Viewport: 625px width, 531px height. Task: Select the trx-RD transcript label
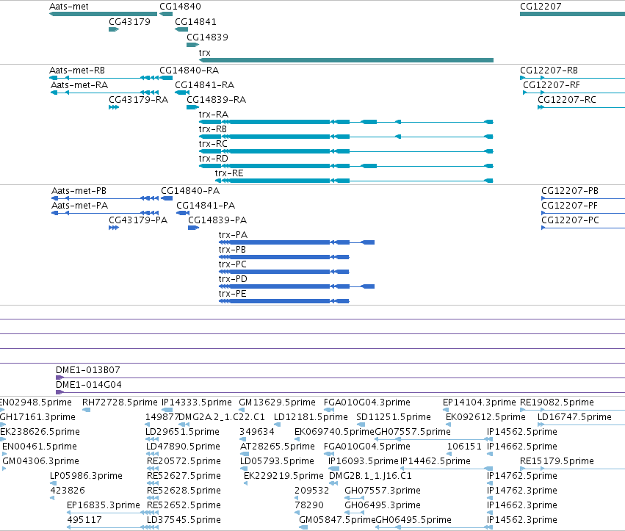[x=214, y=159]
